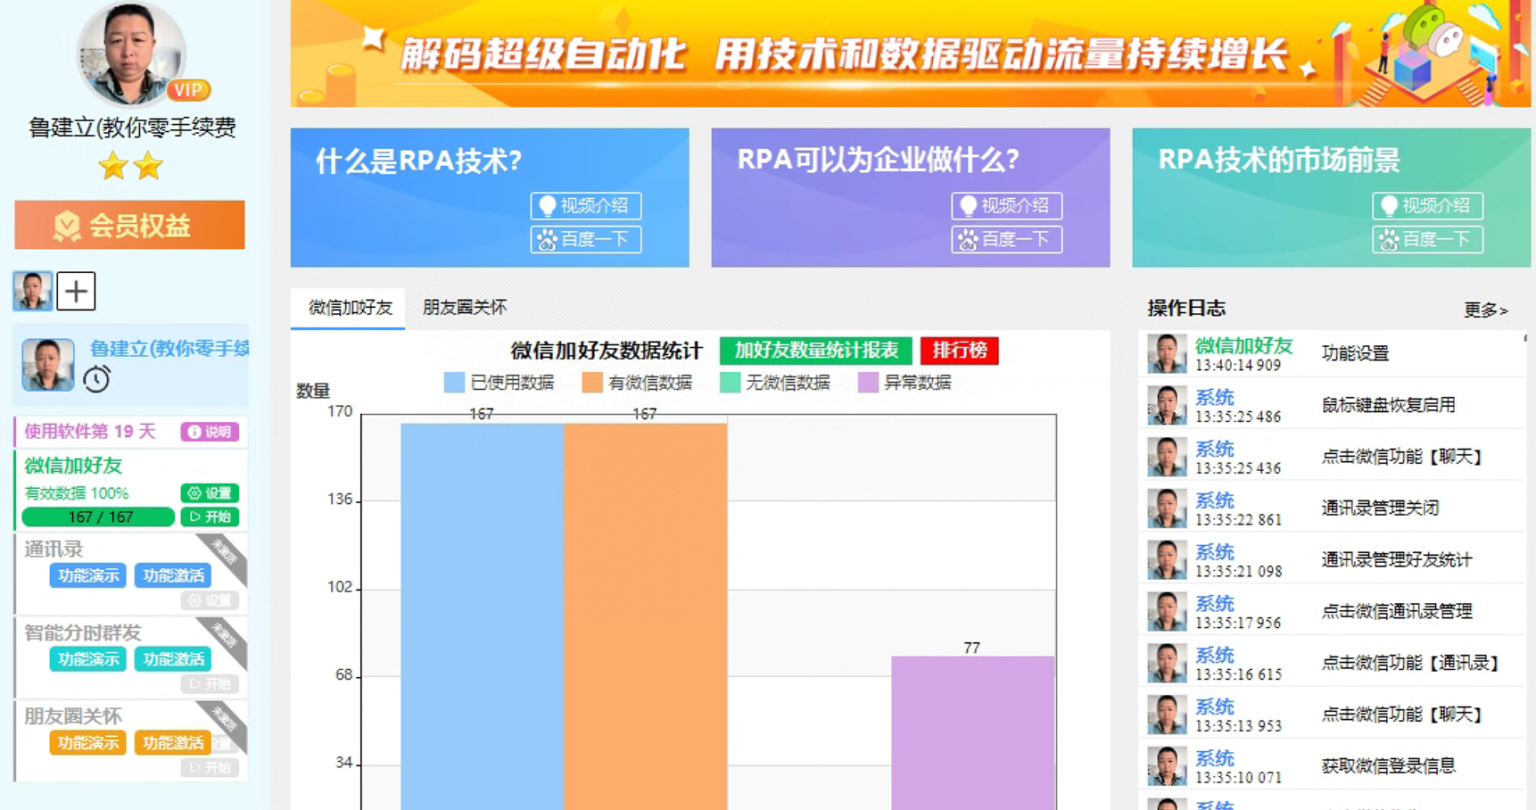Viewport: 1536px width, 810px height.
Task: Open 更多> in 操作日志
Action: tap(1485, 310)
